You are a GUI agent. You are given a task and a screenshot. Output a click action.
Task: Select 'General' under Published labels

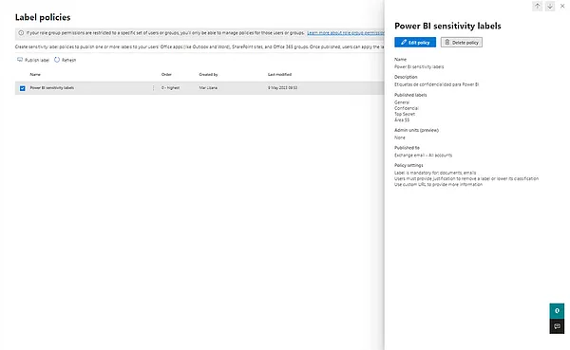pyautogui.click(x=402, y=102)
